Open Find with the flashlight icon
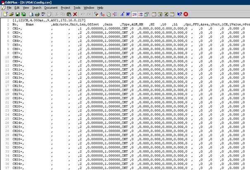250x170 pixels. coord(96,14)
